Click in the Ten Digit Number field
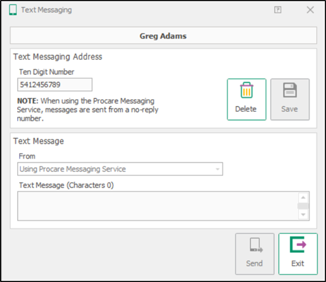This screenshot has height=282, width=326. pos(55,85)
